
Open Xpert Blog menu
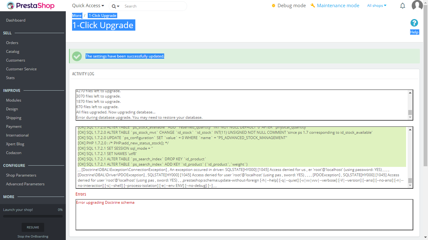[15, 144]
